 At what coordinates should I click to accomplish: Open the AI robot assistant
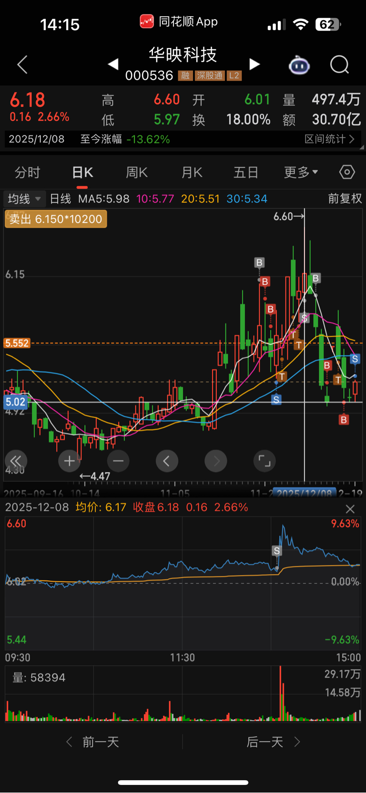(299, 64)
